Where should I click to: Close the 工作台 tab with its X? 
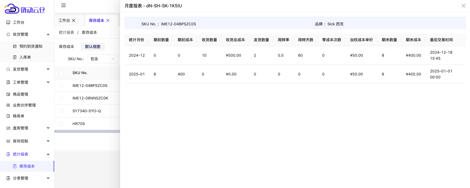pos(74,20)
